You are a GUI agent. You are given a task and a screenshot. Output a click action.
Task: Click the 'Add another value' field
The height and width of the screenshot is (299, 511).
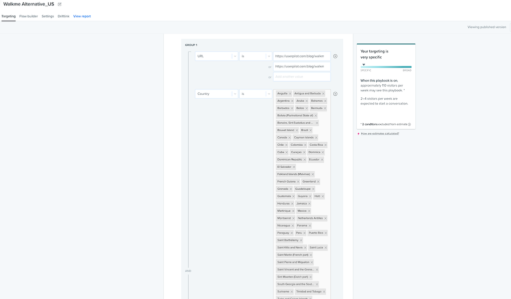(x=302, y=77)
